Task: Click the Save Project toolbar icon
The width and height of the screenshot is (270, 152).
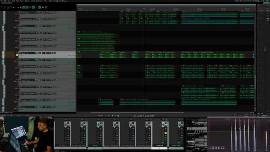Action: [x=8, y=8]
